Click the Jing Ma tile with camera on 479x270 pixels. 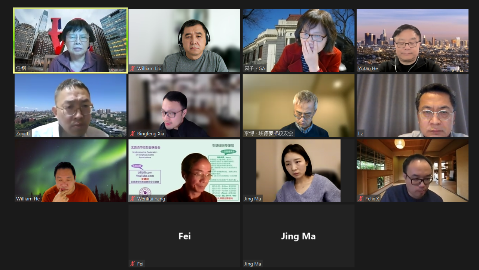(299, 171)
